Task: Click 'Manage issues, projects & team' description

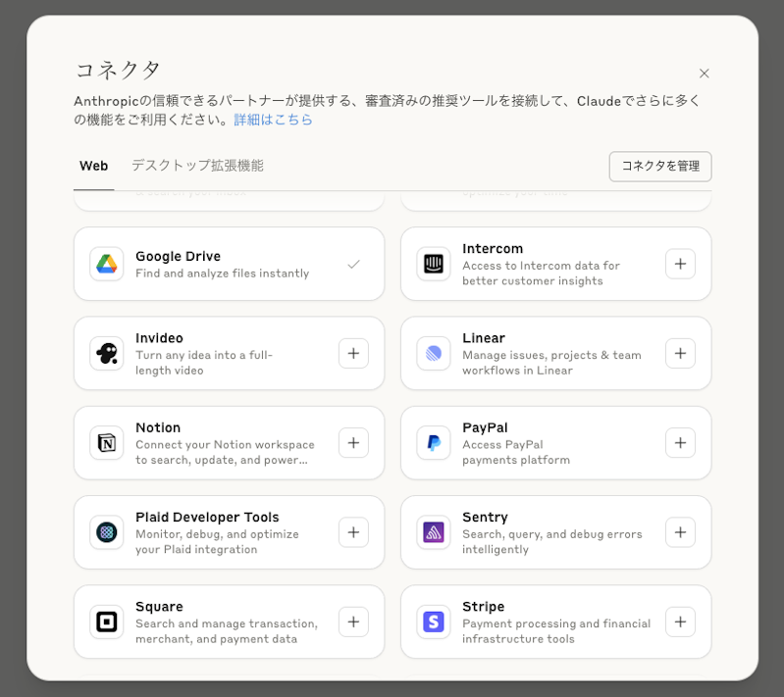Action: coord(551,363)
